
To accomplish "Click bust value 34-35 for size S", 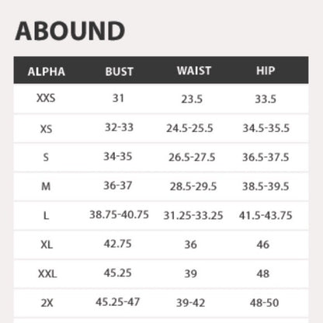I will click(118, 156).
